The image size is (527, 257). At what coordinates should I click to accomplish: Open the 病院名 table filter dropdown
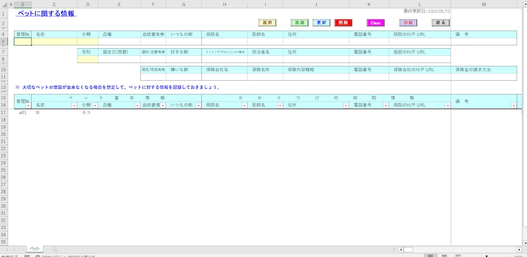[244, 106]
